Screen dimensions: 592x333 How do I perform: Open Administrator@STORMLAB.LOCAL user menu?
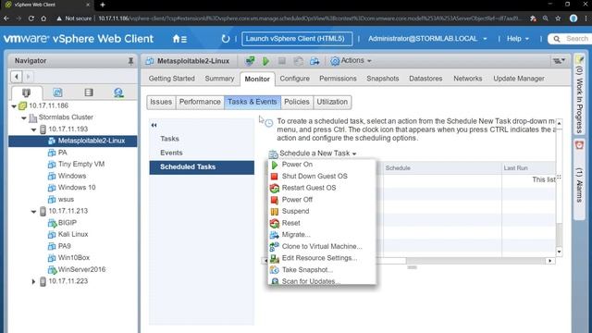click(x=427, y=39)
